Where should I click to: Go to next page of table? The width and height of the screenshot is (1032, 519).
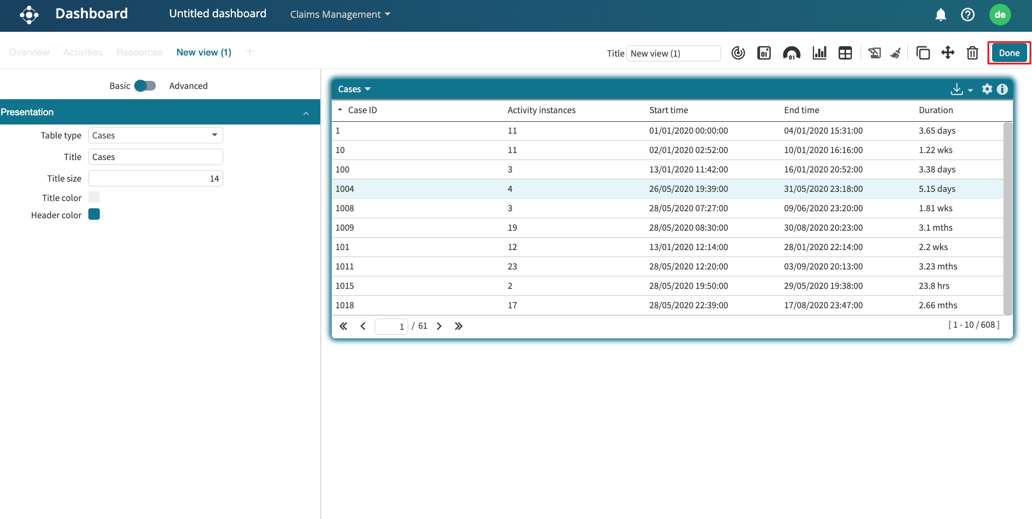coord(439,326)
